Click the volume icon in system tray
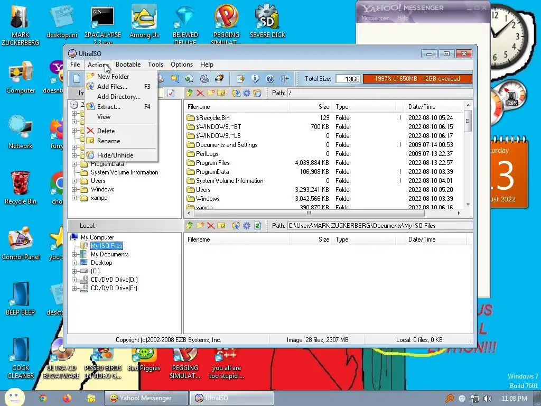The height and width of the screenshot is (406, 541). (488, 399)
